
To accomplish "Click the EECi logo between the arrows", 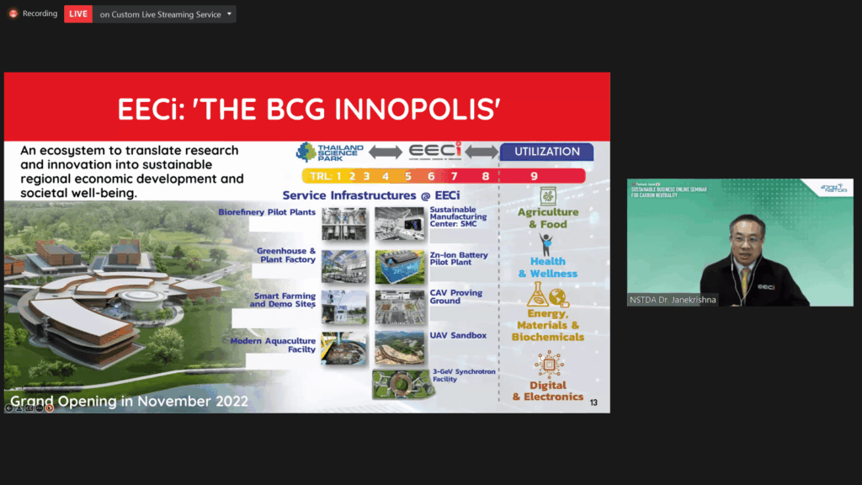I will pos(435,152).
